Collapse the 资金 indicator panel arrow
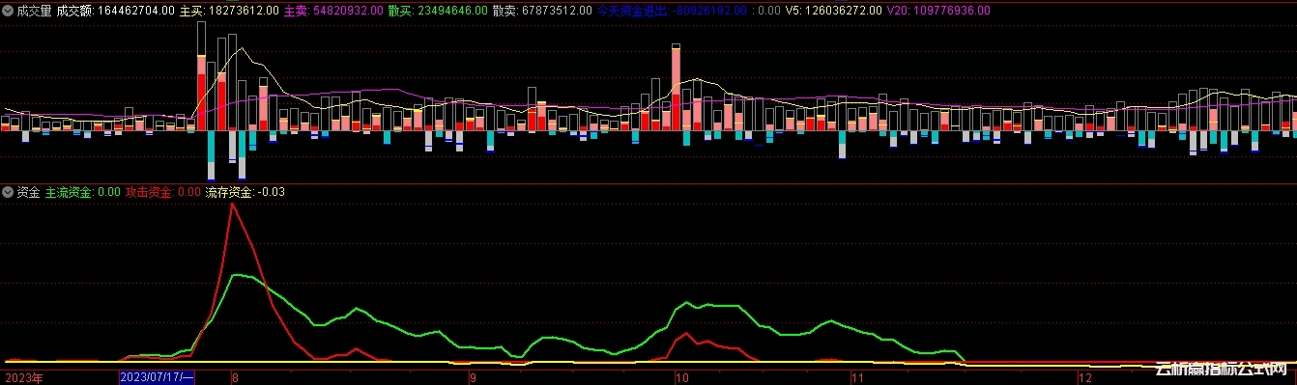1297x385 pixels. (8, 192)
